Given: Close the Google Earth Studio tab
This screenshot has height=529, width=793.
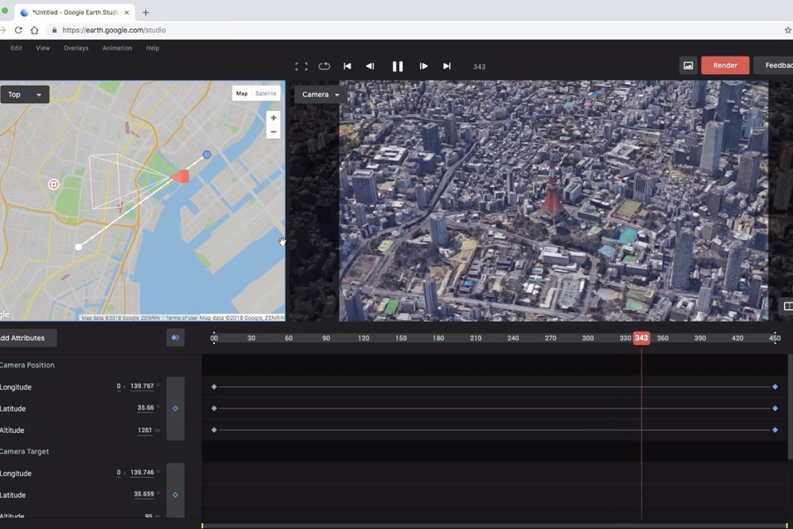Looking at the screenshot, I should (x=126, y=12).
